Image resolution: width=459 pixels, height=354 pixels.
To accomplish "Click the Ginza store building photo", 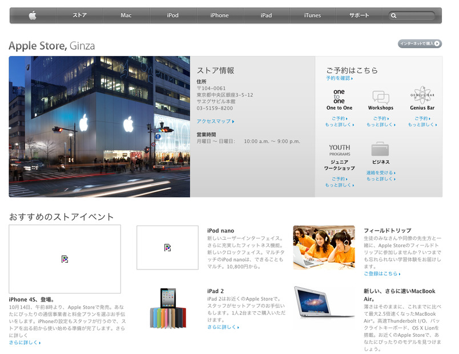I will pos(99,127).
